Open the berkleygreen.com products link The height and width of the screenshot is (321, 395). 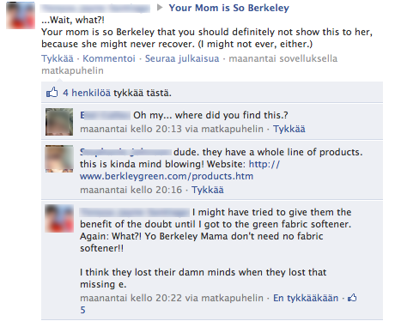[179, 170]
